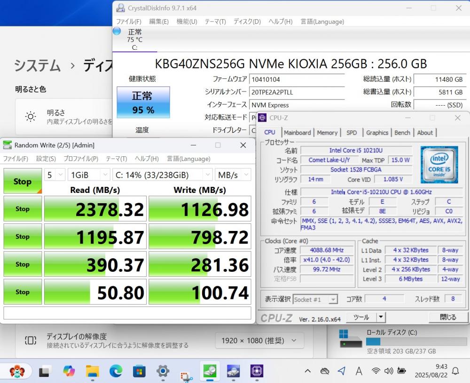Image resolution: width=470 pixels, height=383 pixels.
Task: Open drive dropdown C: 14% (33/238GiB)
Action: (163, 175)
